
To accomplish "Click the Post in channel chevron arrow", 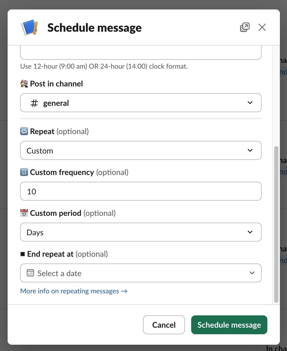I will (250, 103).
